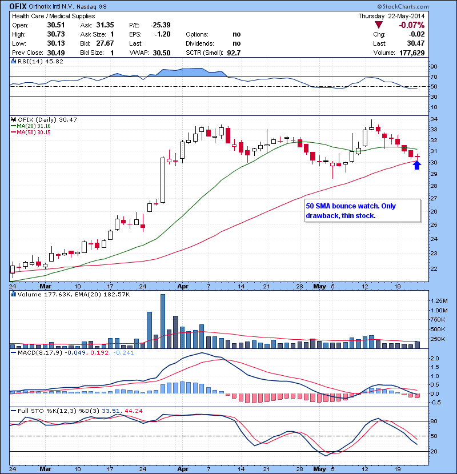Screen dimensions: 457x474
Task: Click the Orthofix Intl N.V. company name
Action: click(51, 6)
